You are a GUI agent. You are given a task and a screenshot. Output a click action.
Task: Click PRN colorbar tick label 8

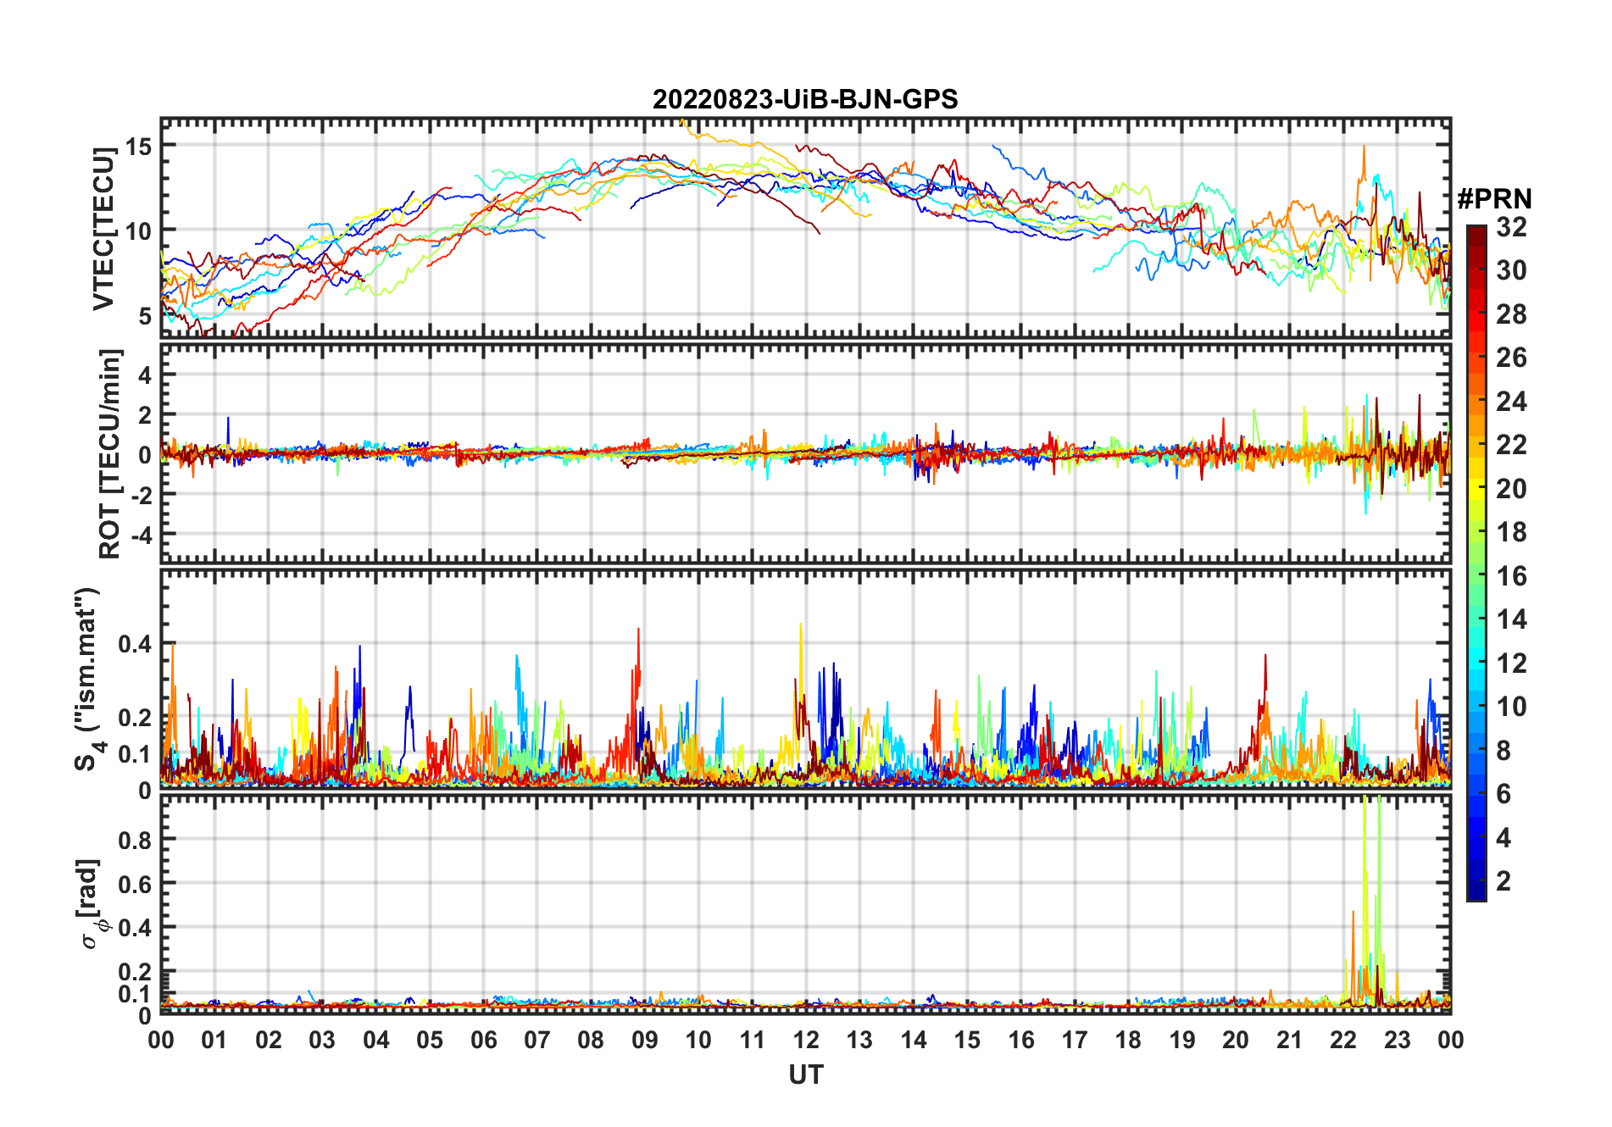[1504, 751]
